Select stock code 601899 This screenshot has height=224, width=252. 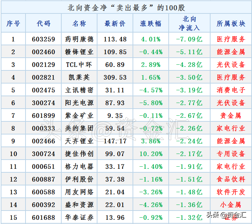44,116
